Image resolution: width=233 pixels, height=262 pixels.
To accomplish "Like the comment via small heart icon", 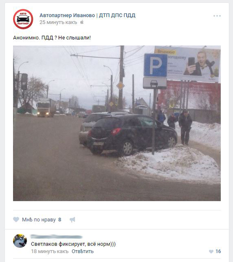I will coord(211,251).
